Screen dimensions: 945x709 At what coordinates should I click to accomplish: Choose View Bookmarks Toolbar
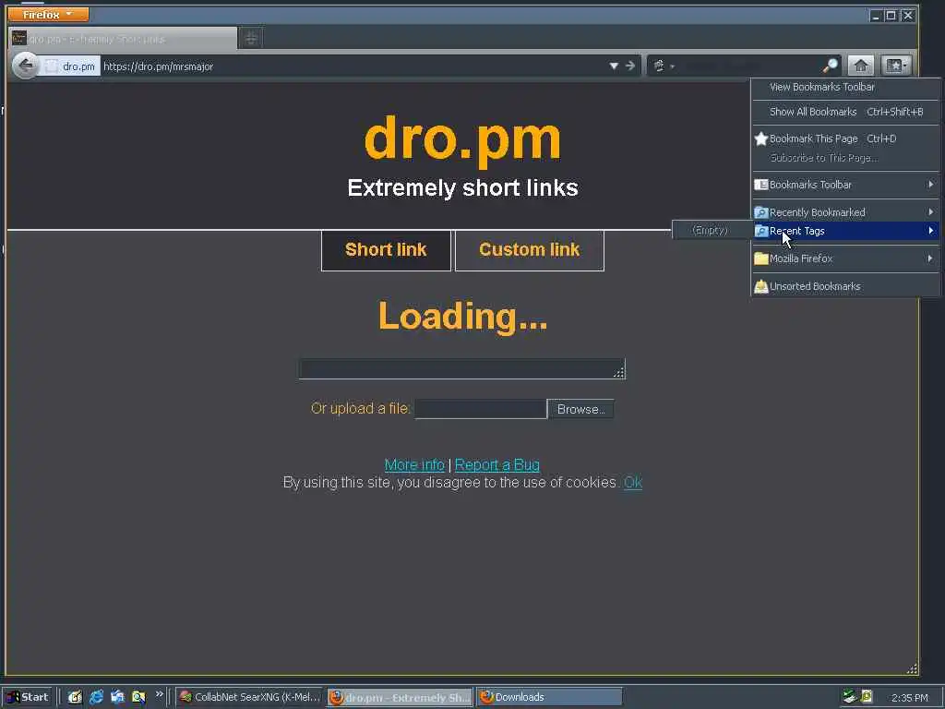point(845,87)
